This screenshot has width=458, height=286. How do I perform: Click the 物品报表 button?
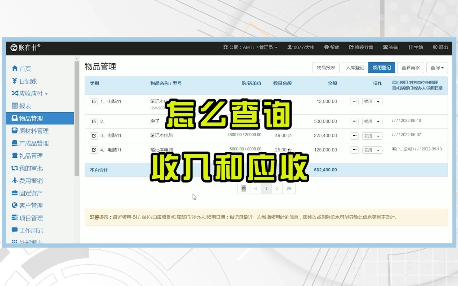326,68
